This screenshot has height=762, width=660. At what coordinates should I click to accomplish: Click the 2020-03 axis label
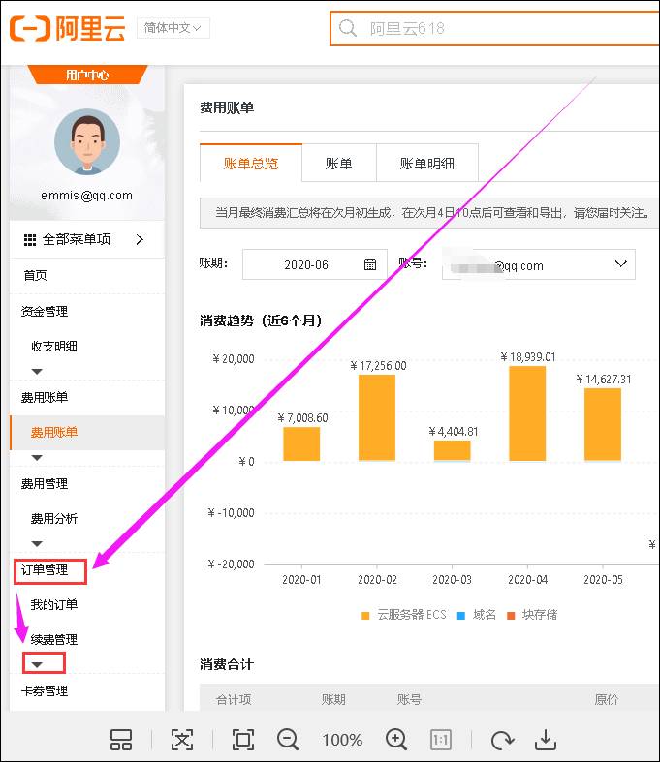tap(452, 580)
